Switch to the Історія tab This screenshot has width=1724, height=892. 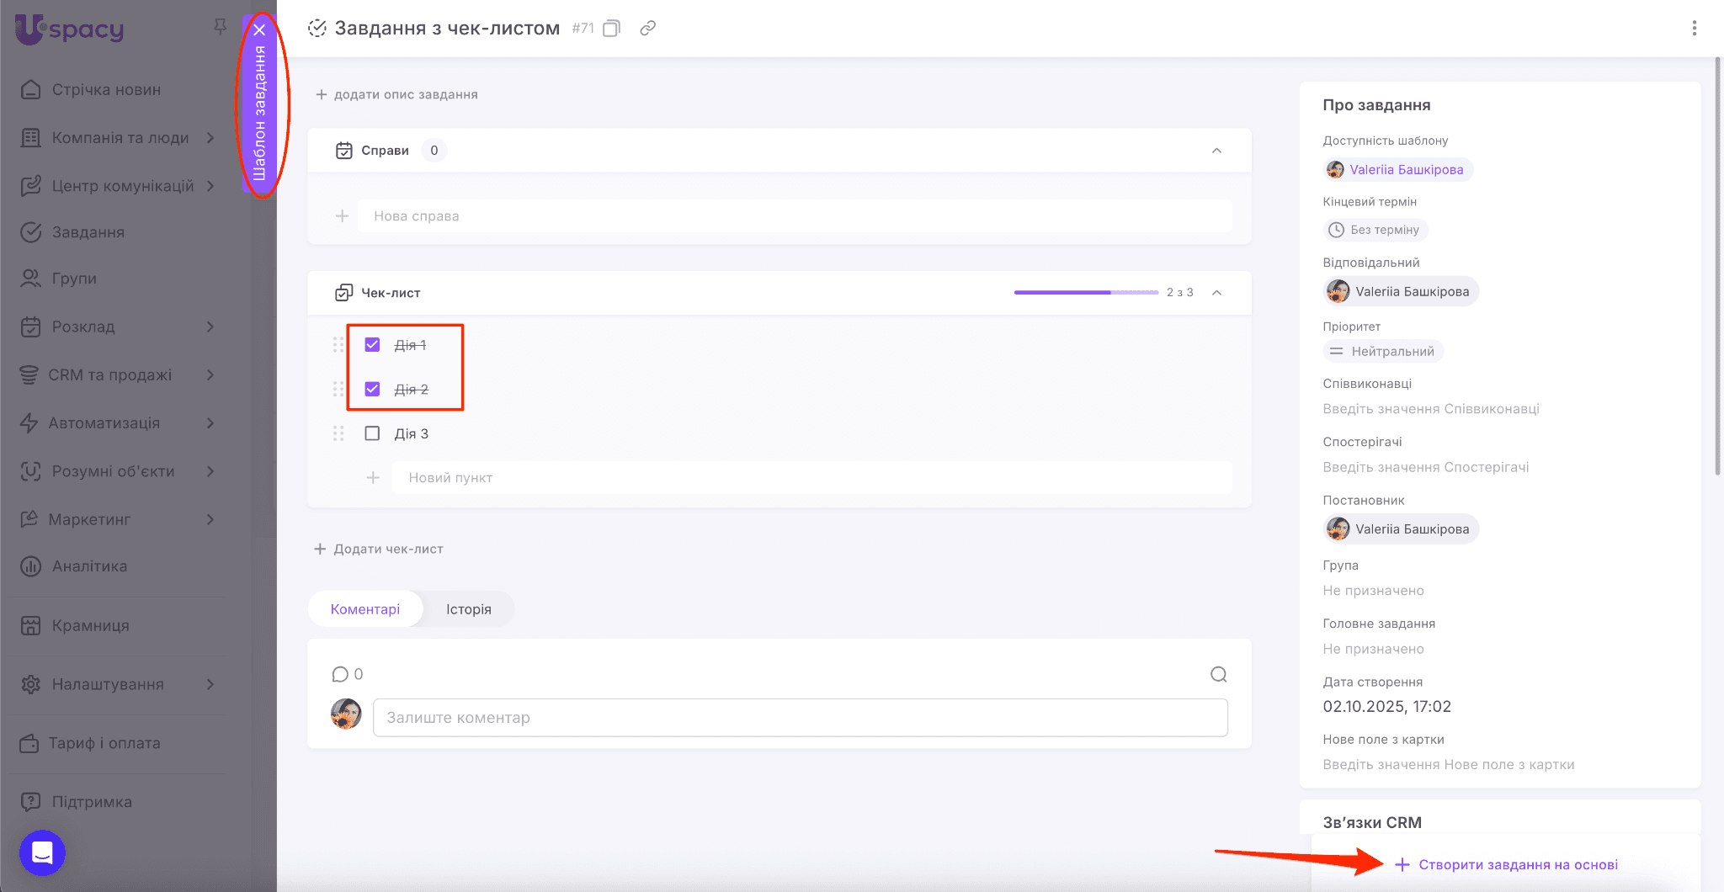[468, 609]
